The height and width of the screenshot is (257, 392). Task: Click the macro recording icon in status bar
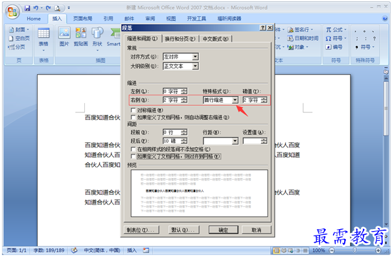point(146,251)
